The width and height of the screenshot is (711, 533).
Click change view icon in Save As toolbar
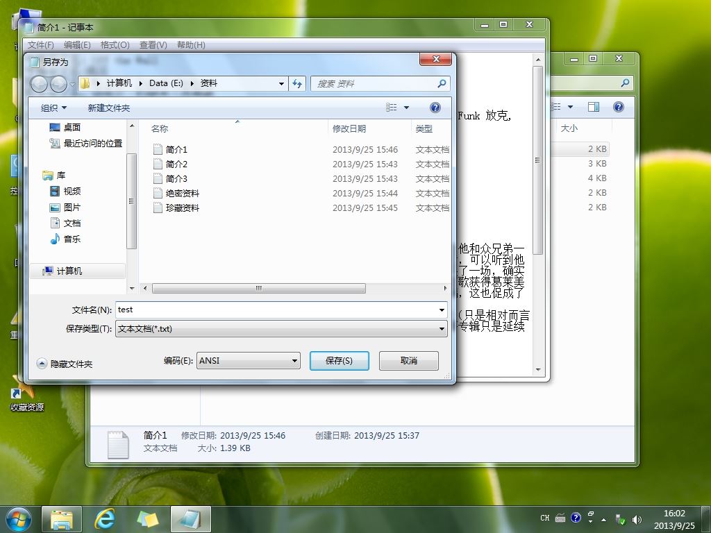pyautogui.click(x=392, y=108)
